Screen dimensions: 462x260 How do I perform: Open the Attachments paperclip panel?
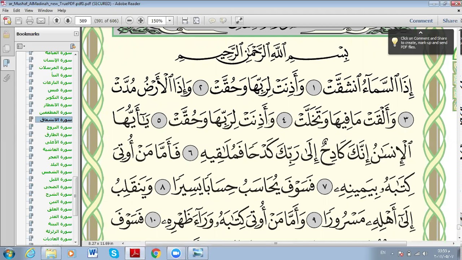[x=6, y=78]
